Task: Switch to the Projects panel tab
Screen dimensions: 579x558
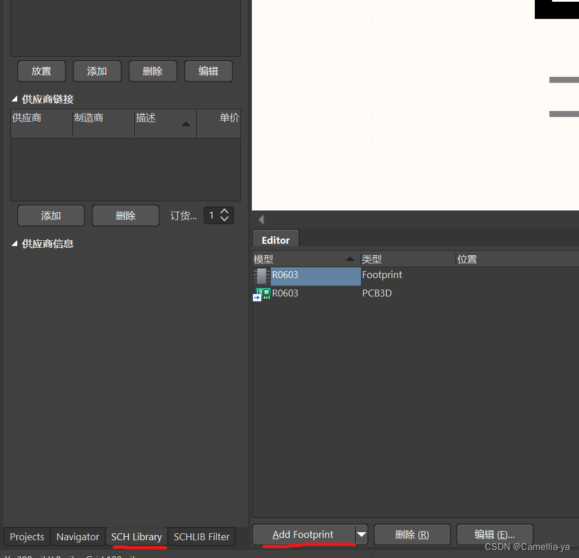Action: click(27, 537)
